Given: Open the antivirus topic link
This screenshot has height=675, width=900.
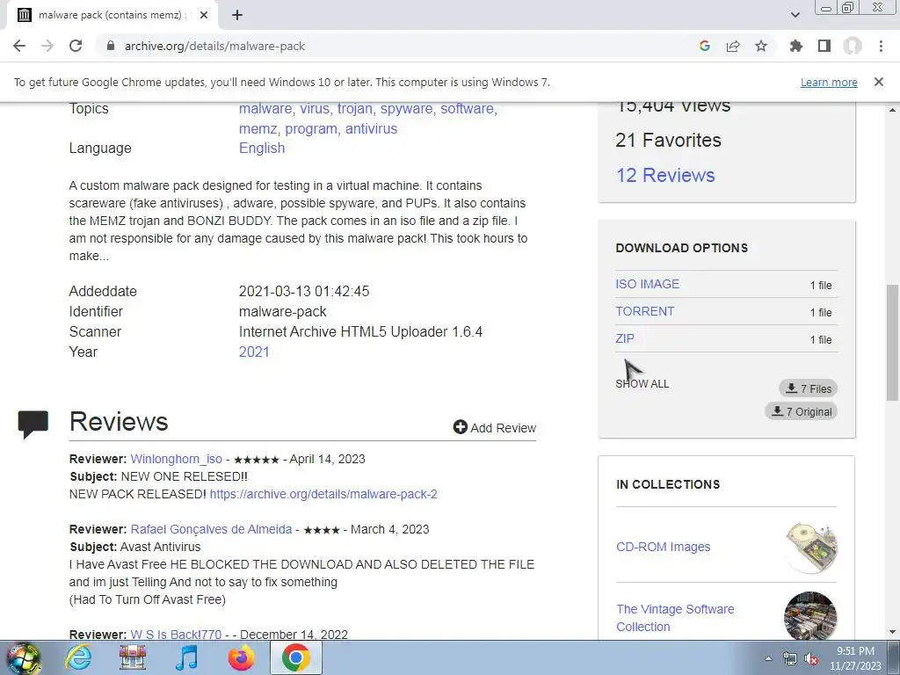Looking at the screenshot, I should coord(372,128).
